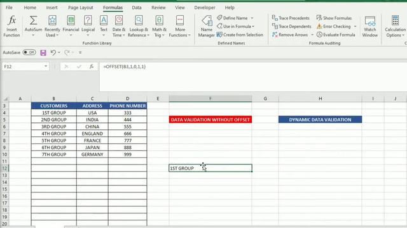The image size is (407, 228).
Task: Click Trace Precedents
Action: 291,18
